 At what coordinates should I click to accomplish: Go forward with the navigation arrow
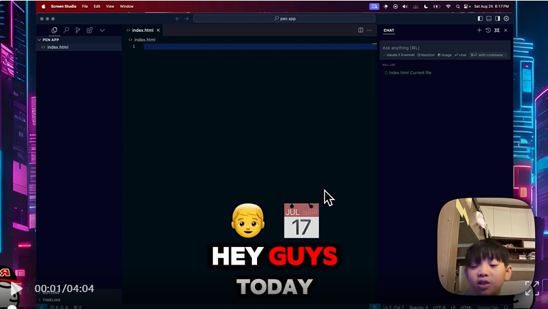point(187,18)
